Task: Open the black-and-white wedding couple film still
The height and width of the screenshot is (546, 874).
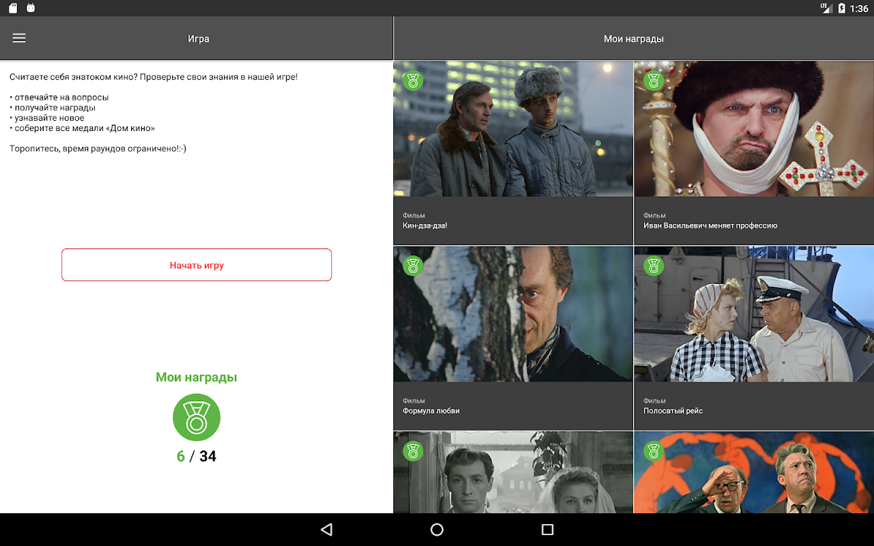Action: pos(513,472)
